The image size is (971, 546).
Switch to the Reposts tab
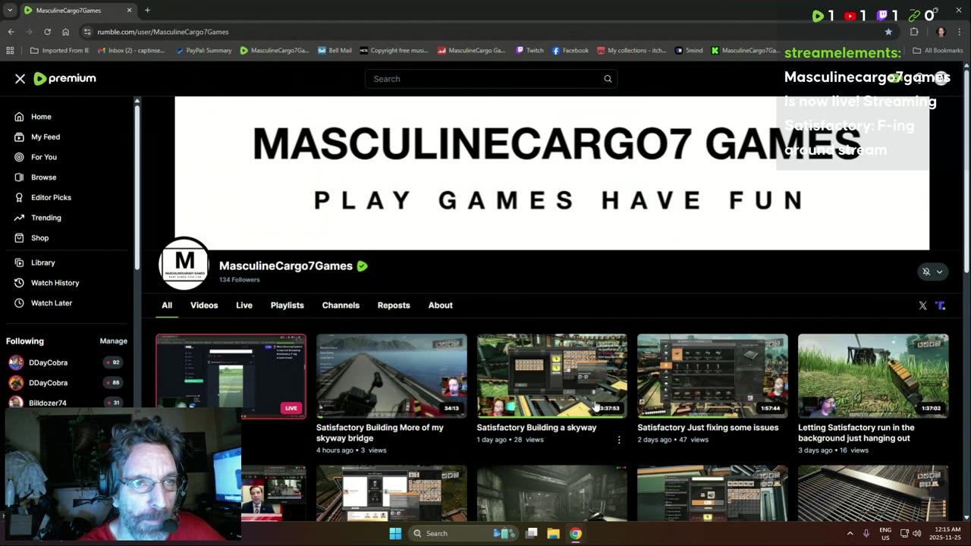tap(394, 306)
